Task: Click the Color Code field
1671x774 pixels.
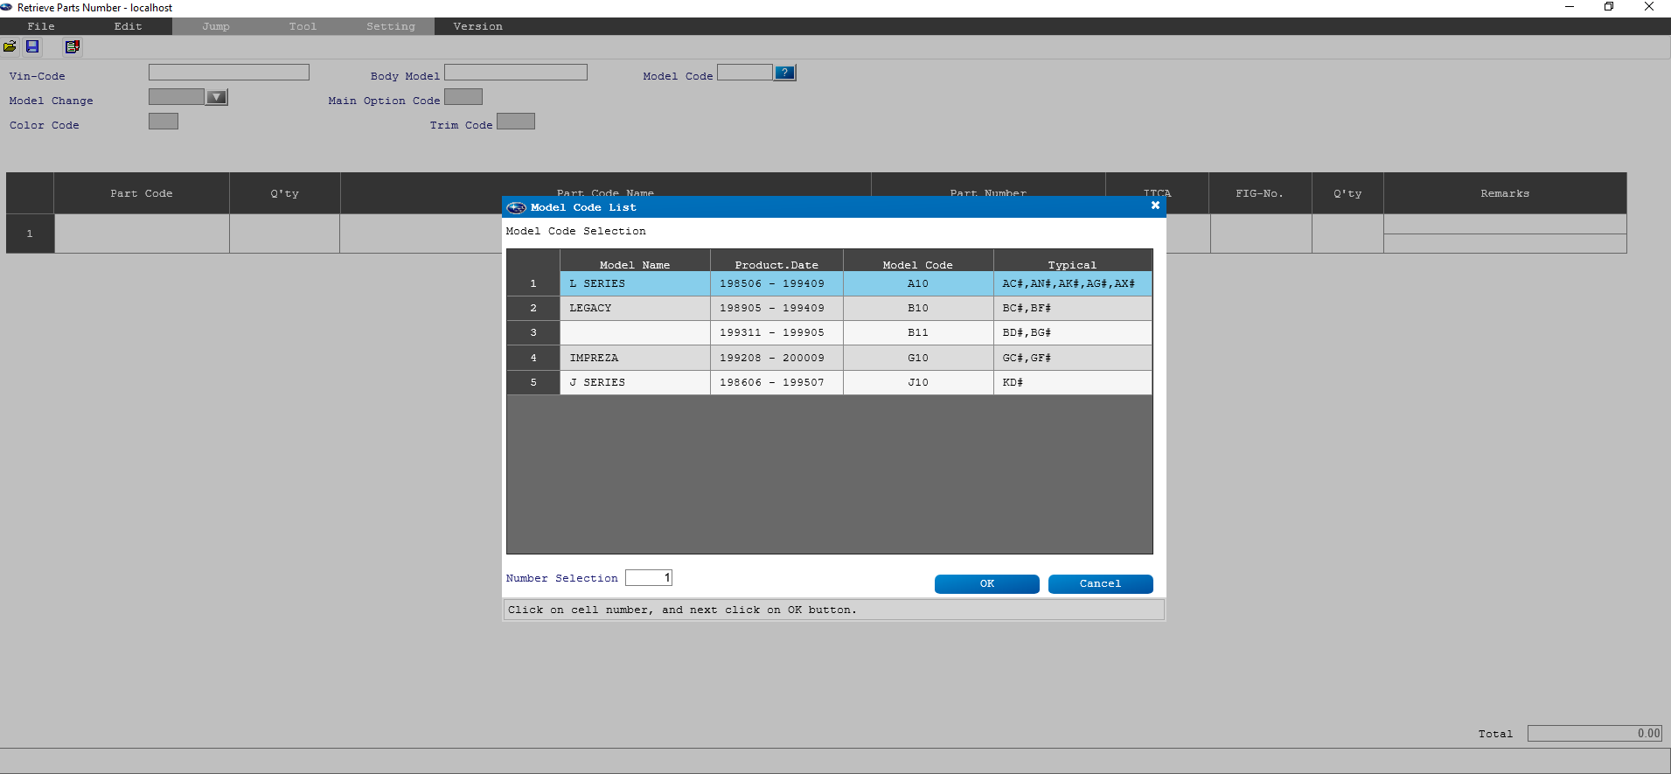Action: pos(164,122)
